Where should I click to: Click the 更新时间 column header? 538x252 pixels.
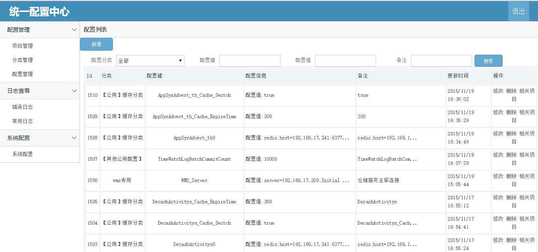(469, 76)
